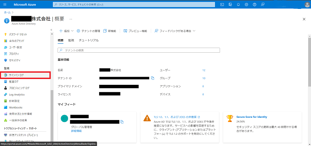This screenshot has width=311, height=146.
Task: Open more options ellipsis beside 概要
Action: [71, 19]
